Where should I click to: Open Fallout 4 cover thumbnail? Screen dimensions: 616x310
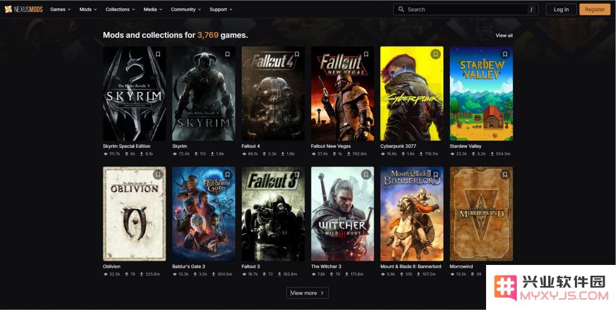tap(273, 93)
